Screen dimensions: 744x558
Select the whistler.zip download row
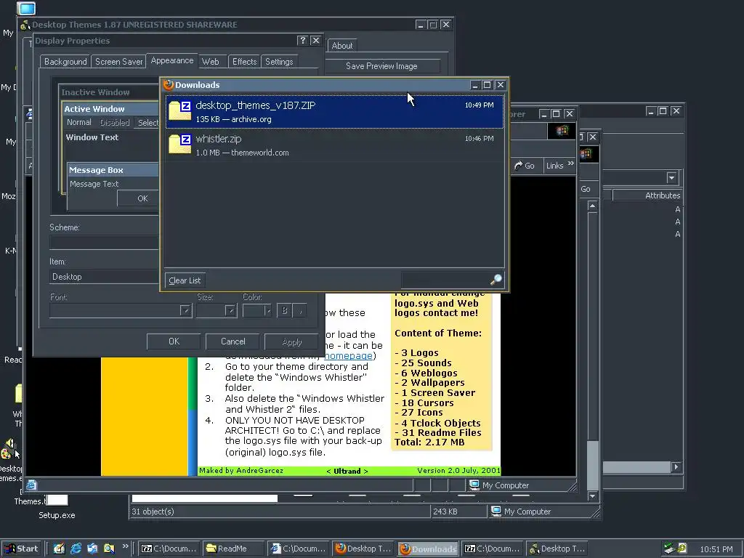334,145
